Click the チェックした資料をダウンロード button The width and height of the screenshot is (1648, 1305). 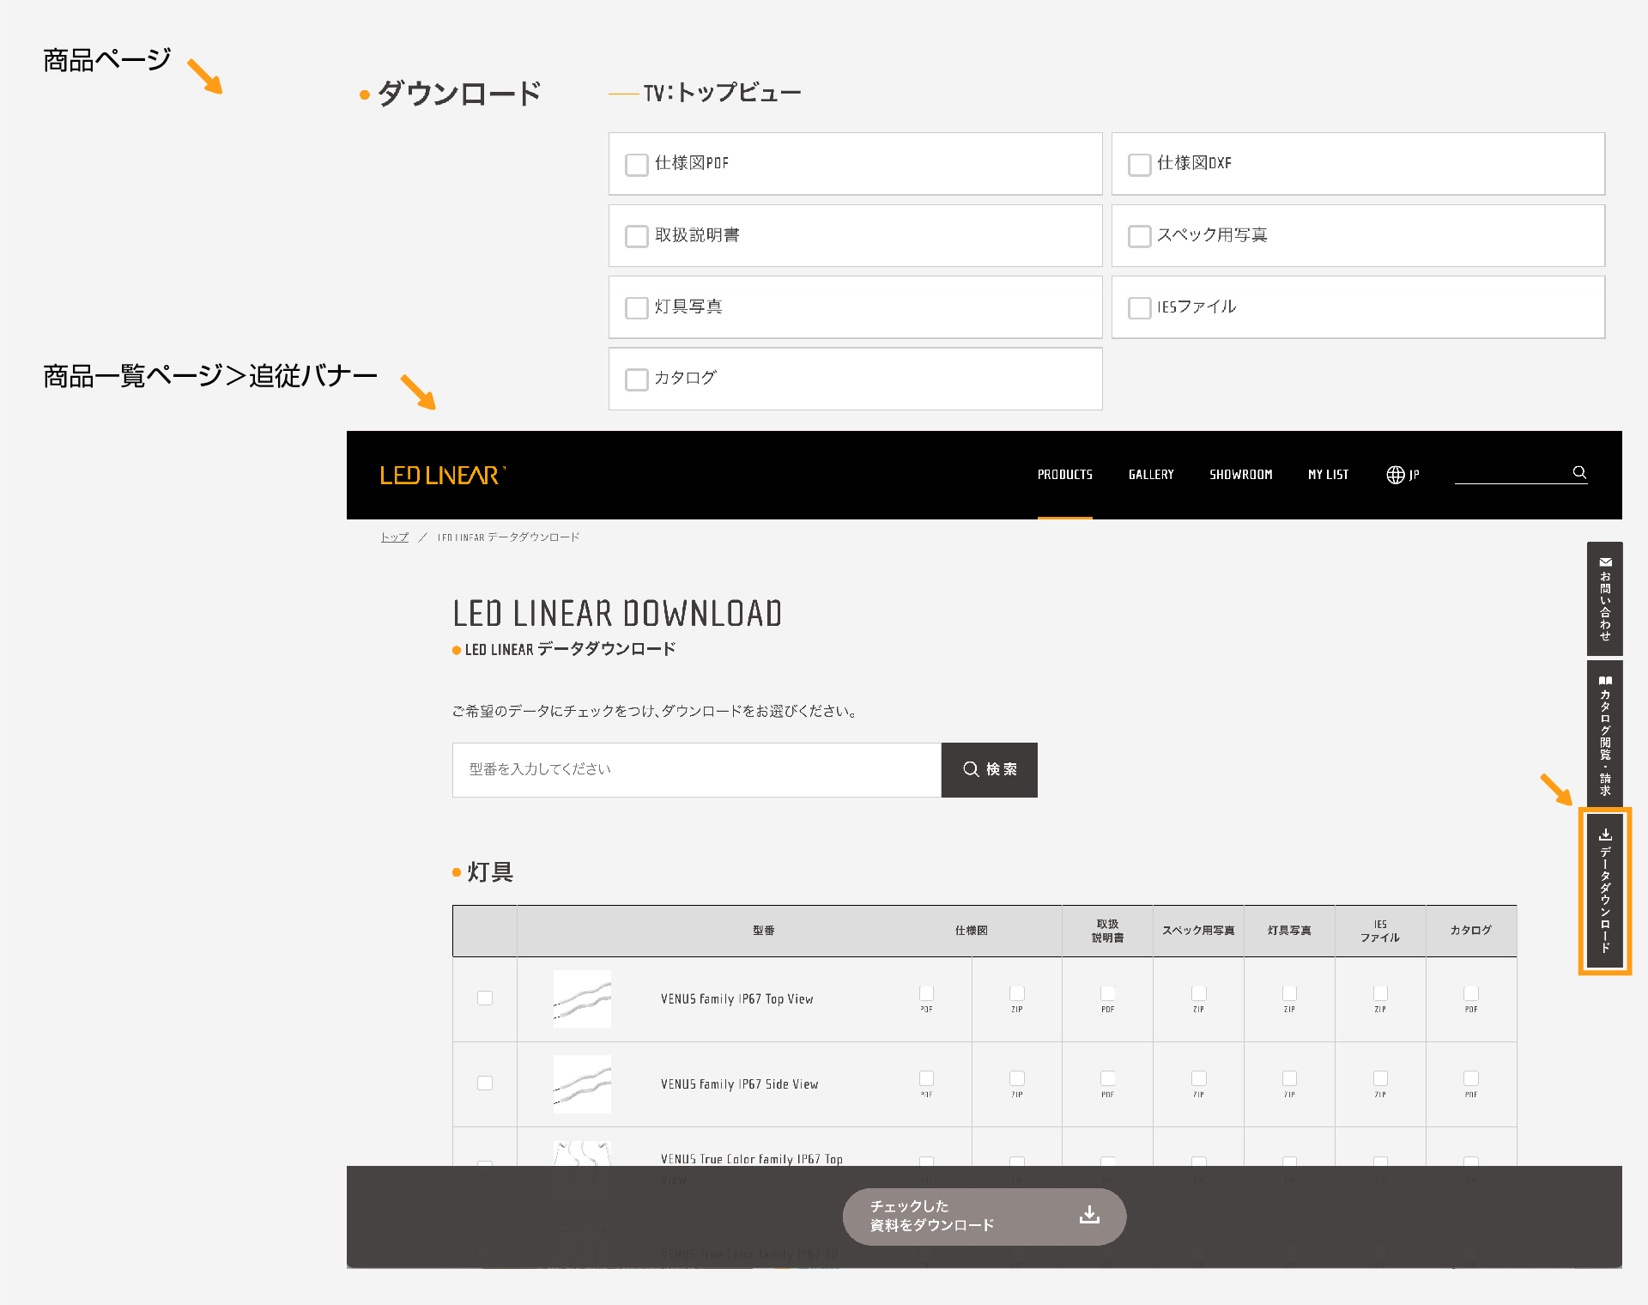point(984,1216)
